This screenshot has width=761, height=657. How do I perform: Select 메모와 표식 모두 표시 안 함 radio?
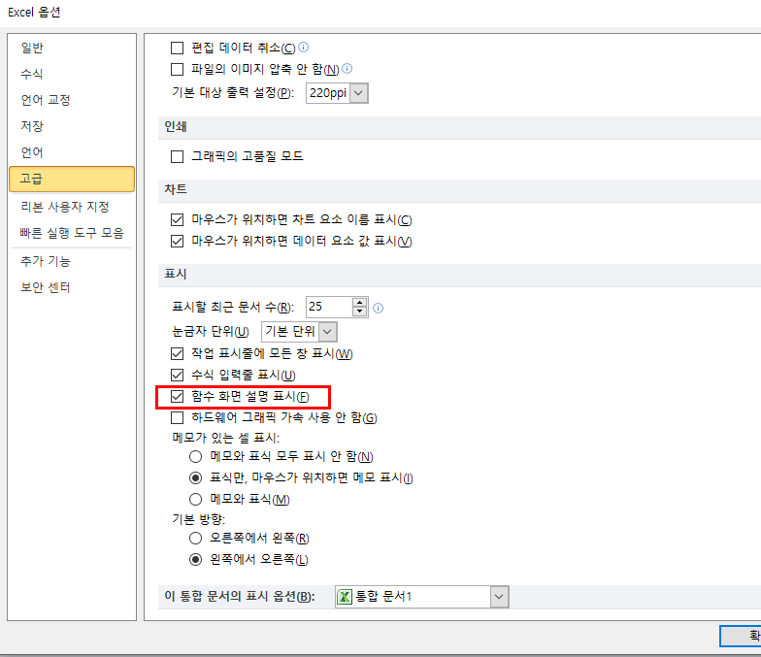pos(196,456)
